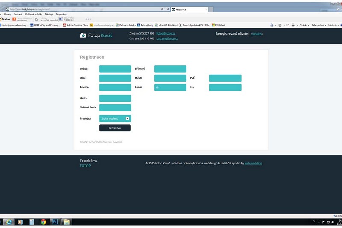Click the Fotop Kováč camera logo icon
342x228 pixels.
coord(83,35)
